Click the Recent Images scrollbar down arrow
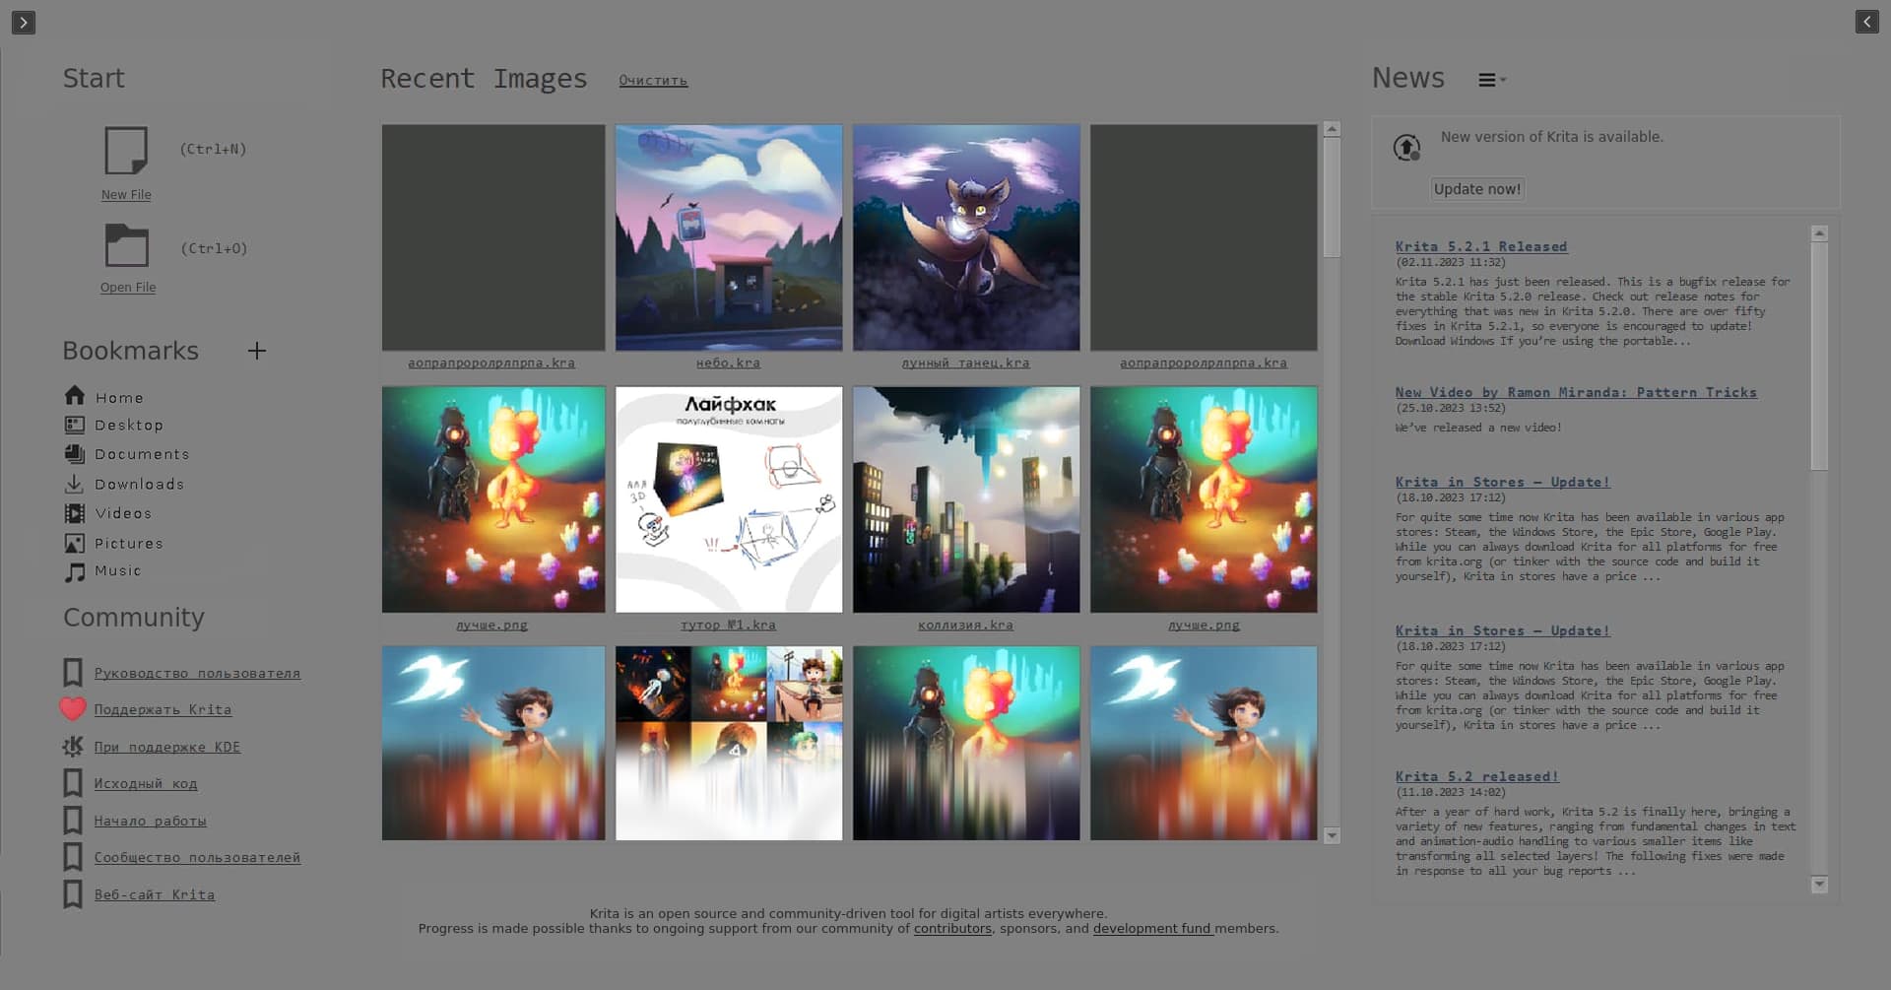This screenshot has width=1891, height=990. tap(1332, 835)
